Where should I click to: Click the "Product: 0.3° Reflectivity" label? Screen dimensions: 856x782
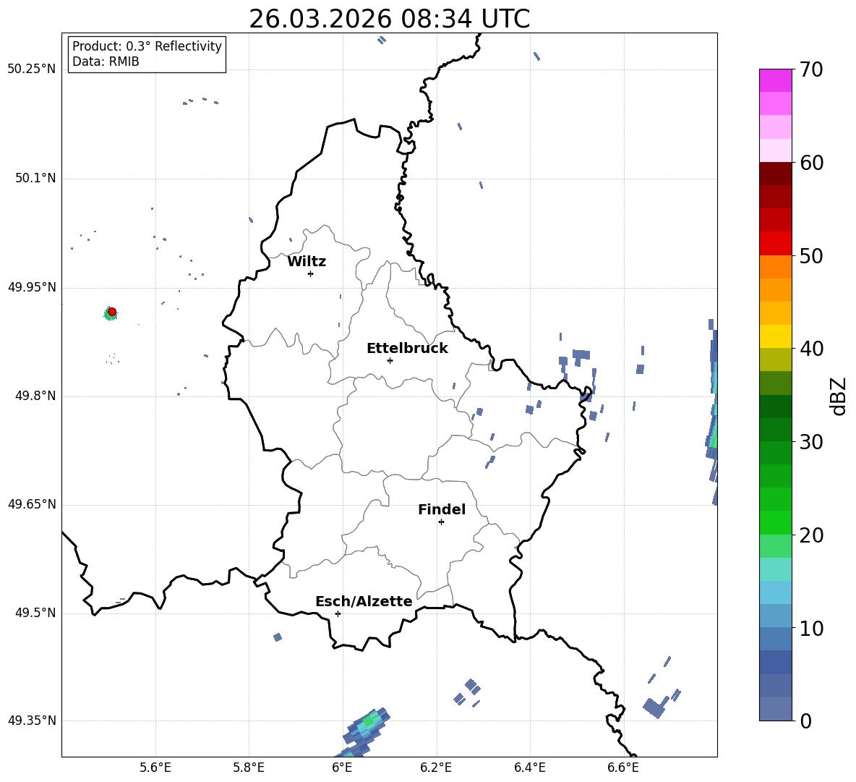(147, 46)
